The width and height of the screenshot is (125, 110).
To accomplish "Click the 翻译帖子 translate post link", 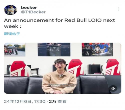I will 12,34.
